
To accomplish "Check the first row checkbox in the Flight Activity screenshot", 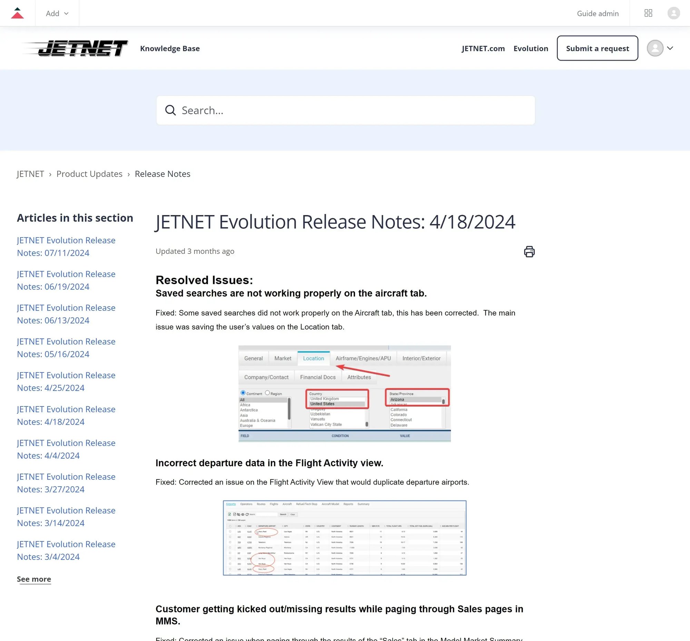I will [x=230, y=531].
